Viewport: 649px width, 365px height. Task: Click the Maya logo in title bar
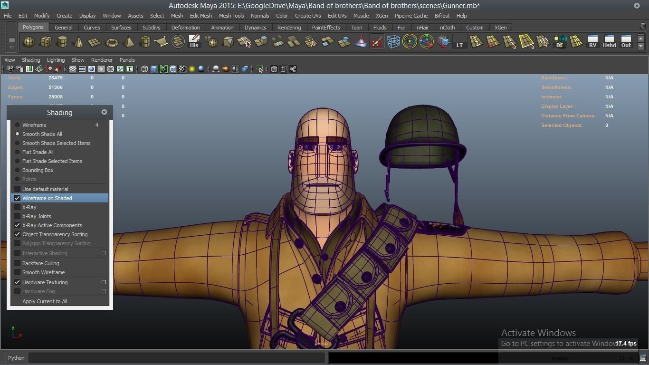coord(5,5)
